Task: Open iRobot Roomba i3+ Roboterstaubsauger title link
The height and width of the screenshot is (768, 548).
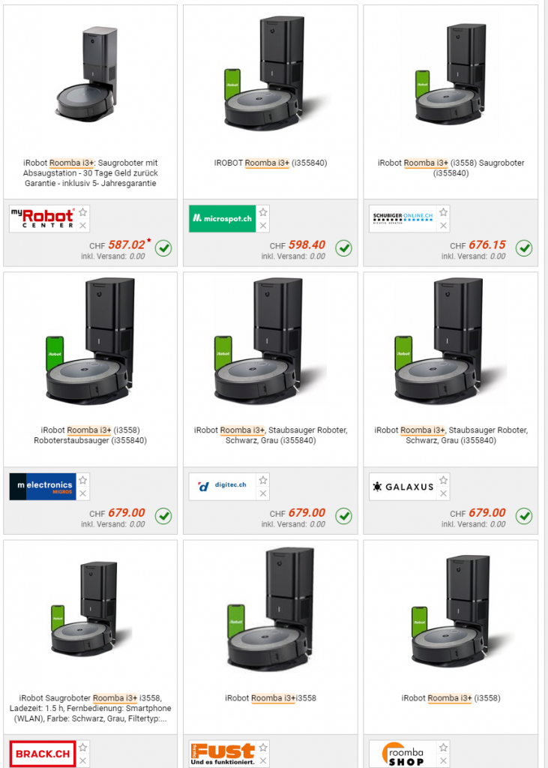Action: [90, 435]
